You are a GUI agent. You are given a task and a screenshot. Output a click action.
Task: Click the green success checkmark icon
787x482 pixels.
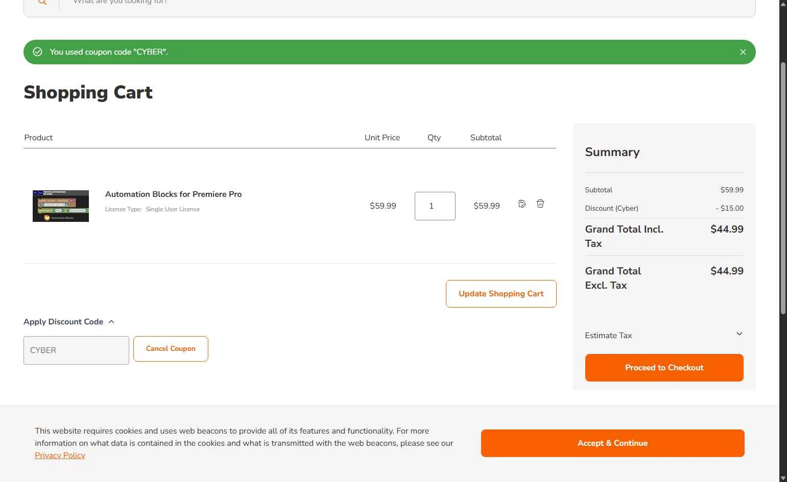37,52
